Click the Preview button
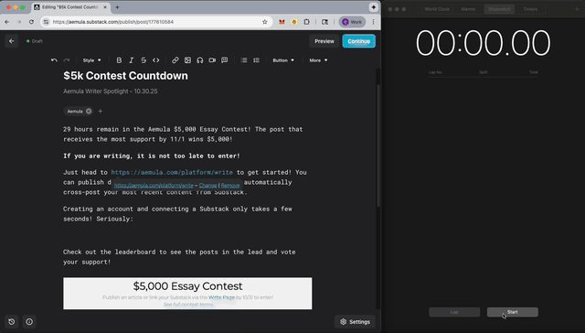Viewport: 585px width, 333px height. [324, 41]
